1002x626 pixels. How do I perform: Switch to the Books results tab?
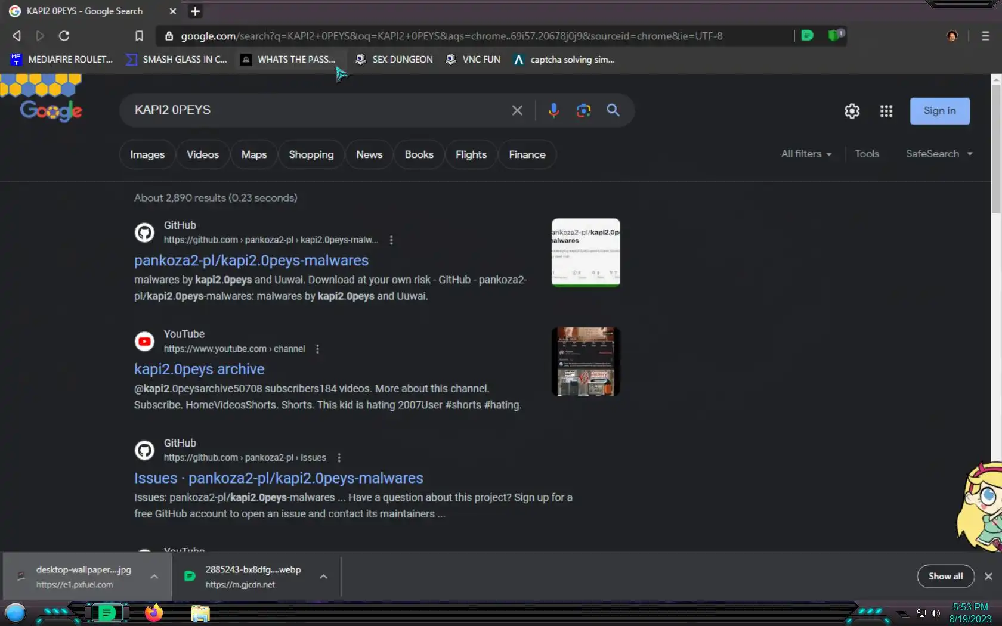[x=419, y=155]
